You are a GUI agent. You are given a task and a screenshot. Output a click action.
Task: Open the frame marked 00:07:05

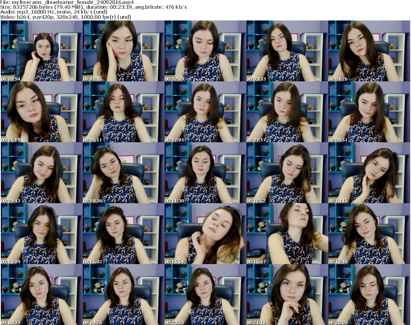tap(205, 112)
